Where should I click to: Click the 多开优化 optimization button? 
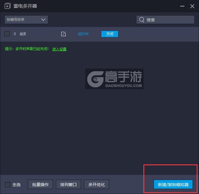point(97,184)
